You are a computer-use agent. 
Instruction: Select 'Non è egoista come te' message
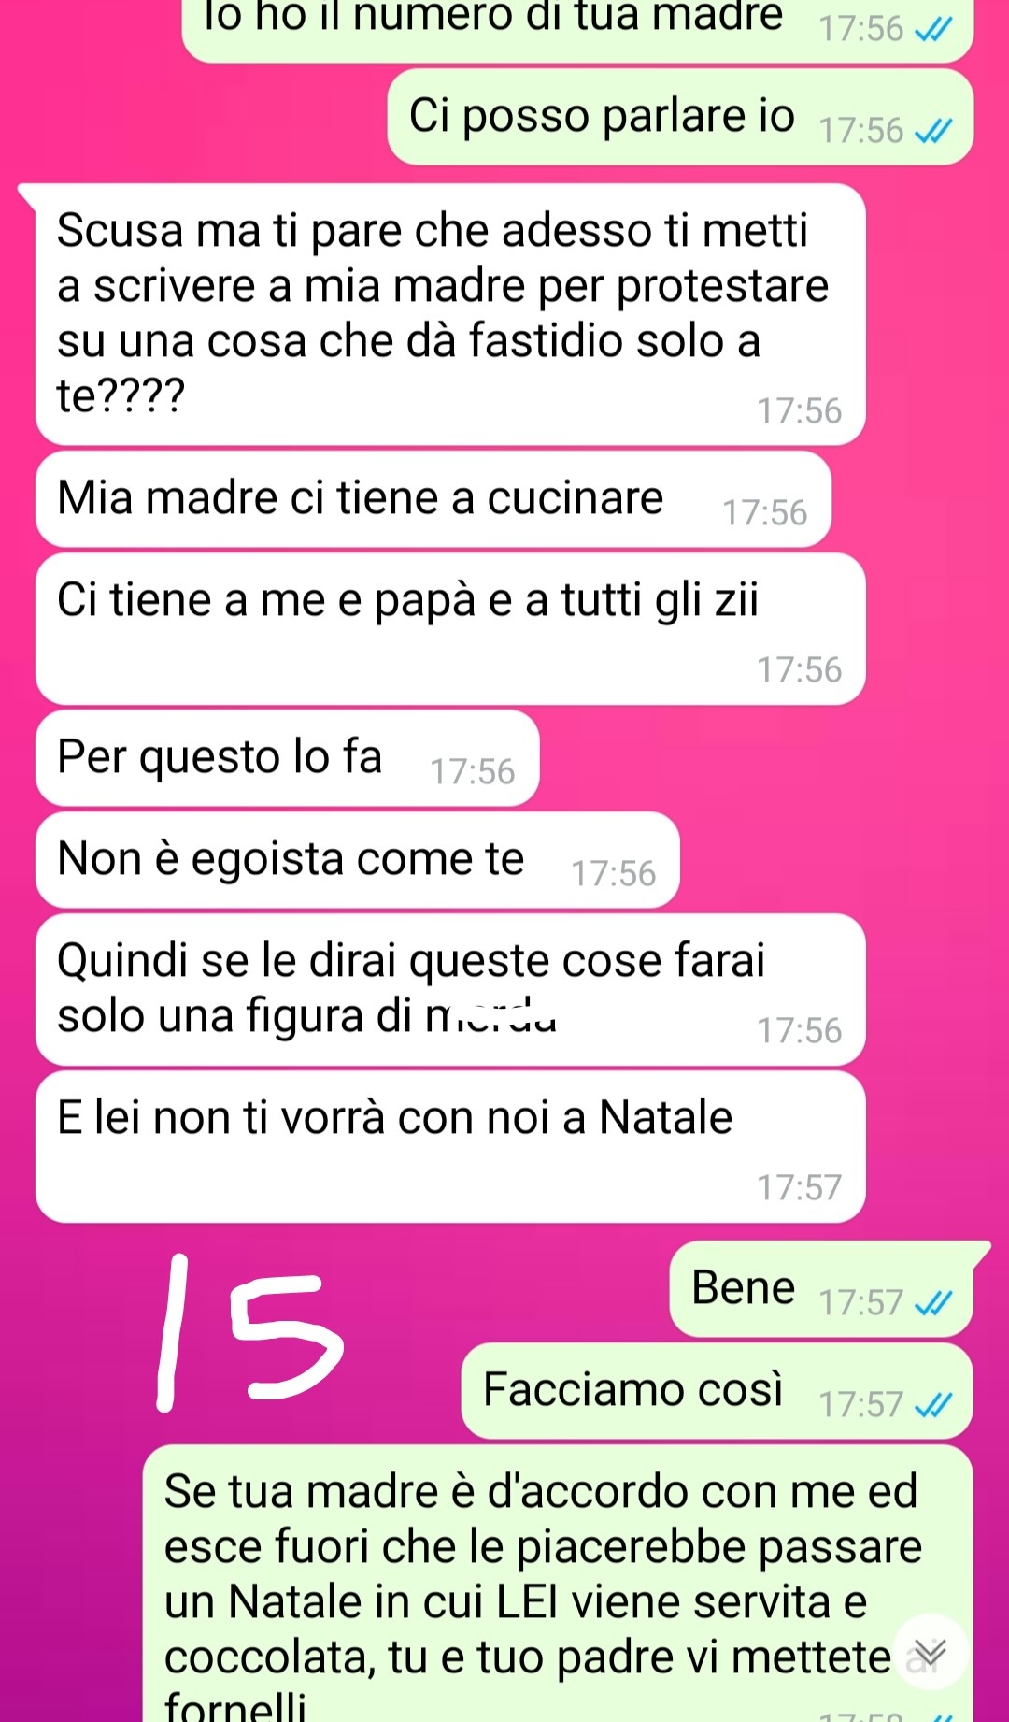pyautogui.click(x=358, y=860)
